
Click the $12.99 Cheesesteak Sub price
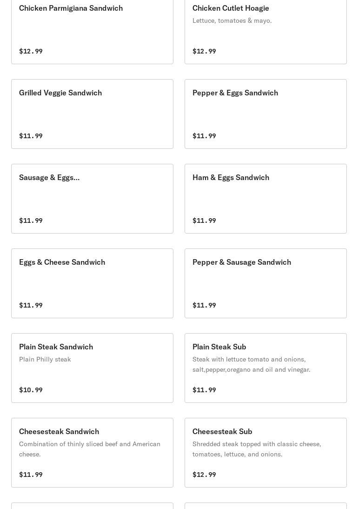[204, 475]
